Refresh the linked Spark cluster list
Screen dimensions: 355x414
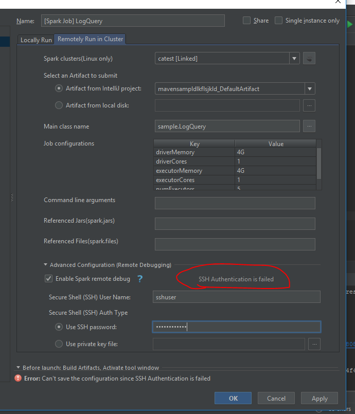[308, 59]
